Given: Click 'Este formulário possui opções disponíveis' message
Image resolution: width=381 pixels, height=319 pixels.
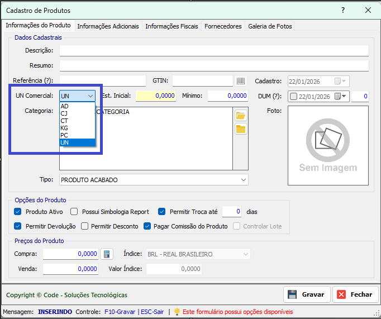Looking at the screenshot, I should tap(237, 312).
